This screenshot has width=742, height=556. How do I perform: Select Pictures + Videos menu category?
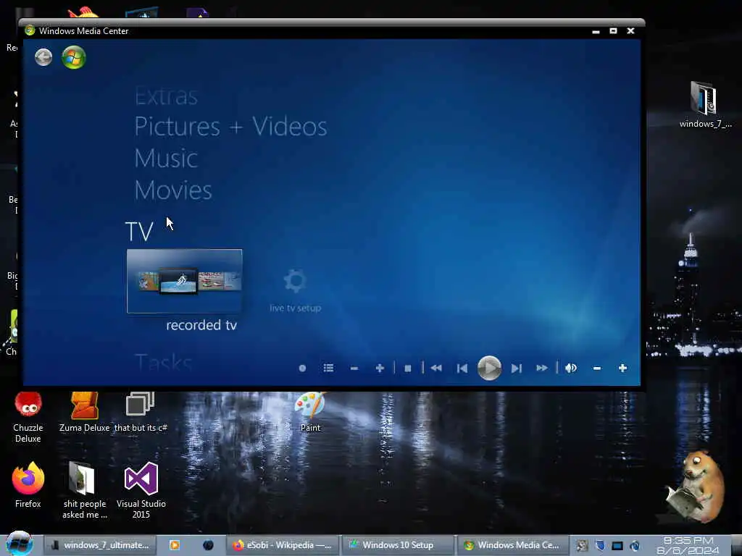coord(230,127)
